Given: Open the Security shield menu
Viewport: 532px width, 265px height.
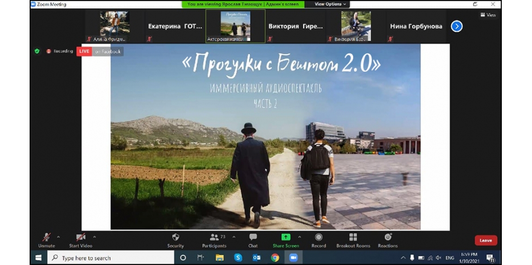Looking at the screenshot, I should click(x=175, y=241).
